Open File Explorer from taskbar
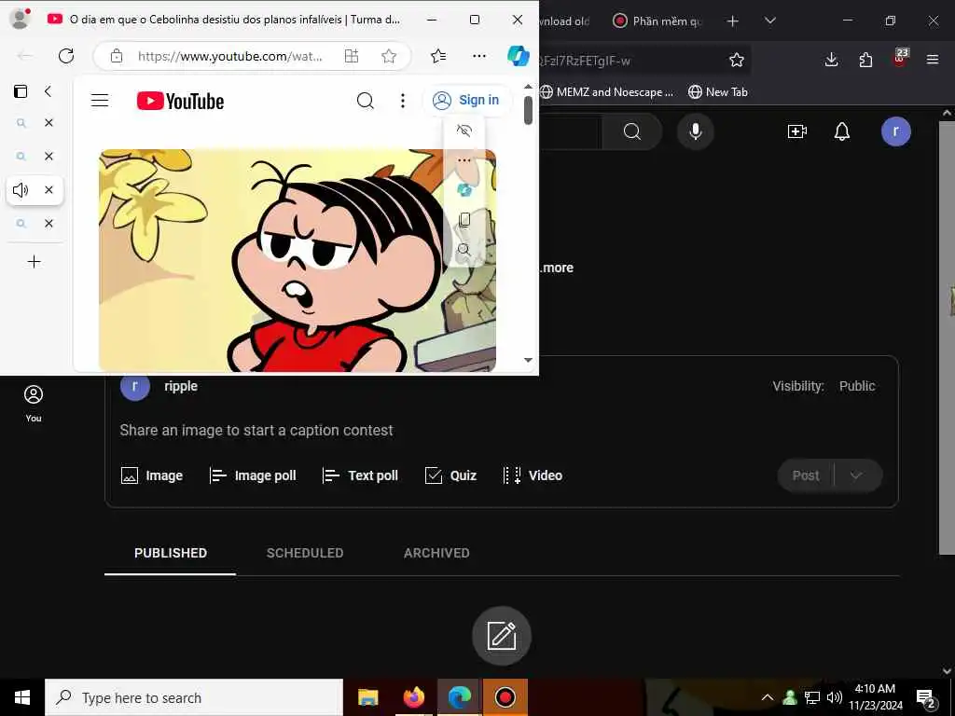The height and width of the screenshot is (716, 955). tap(367, 697)
